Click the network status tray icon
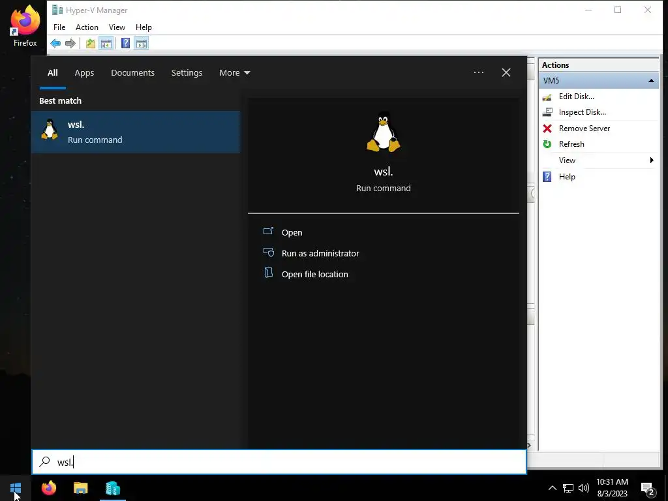 pyautogui.click(x=568, y=488)
